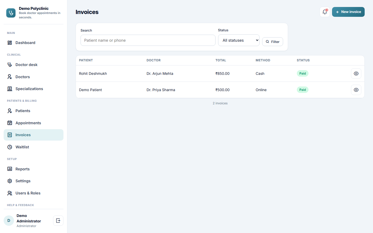373x233 pixels.
Task: Go to Doctor desk
Action: 33,65
